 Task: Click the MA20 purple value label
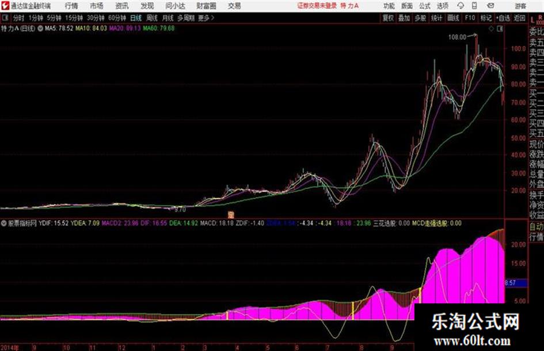click(125, 28)
